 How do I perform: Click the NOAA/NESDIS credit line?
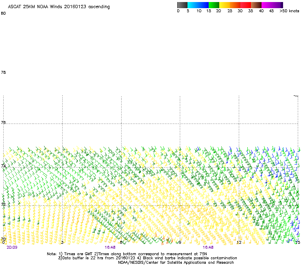(176, 263)
